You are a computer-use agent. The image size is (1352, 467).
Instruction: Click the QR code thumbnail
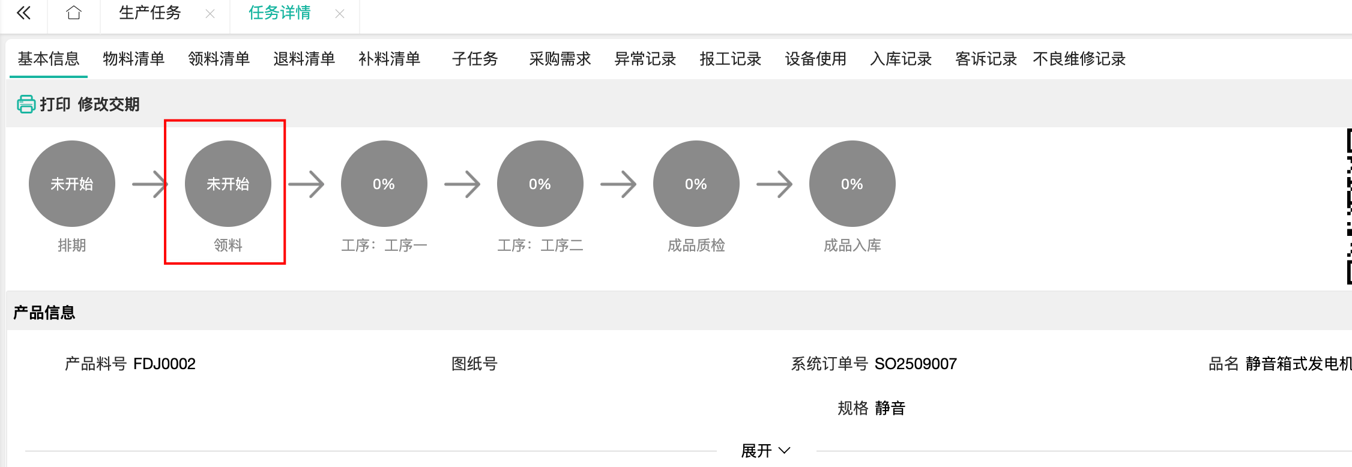click(x=1348, y=205)
